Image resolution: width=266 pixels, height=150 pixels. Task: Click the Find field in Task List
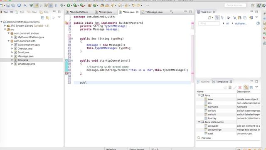pyautogui.click(x=209, y=23)
